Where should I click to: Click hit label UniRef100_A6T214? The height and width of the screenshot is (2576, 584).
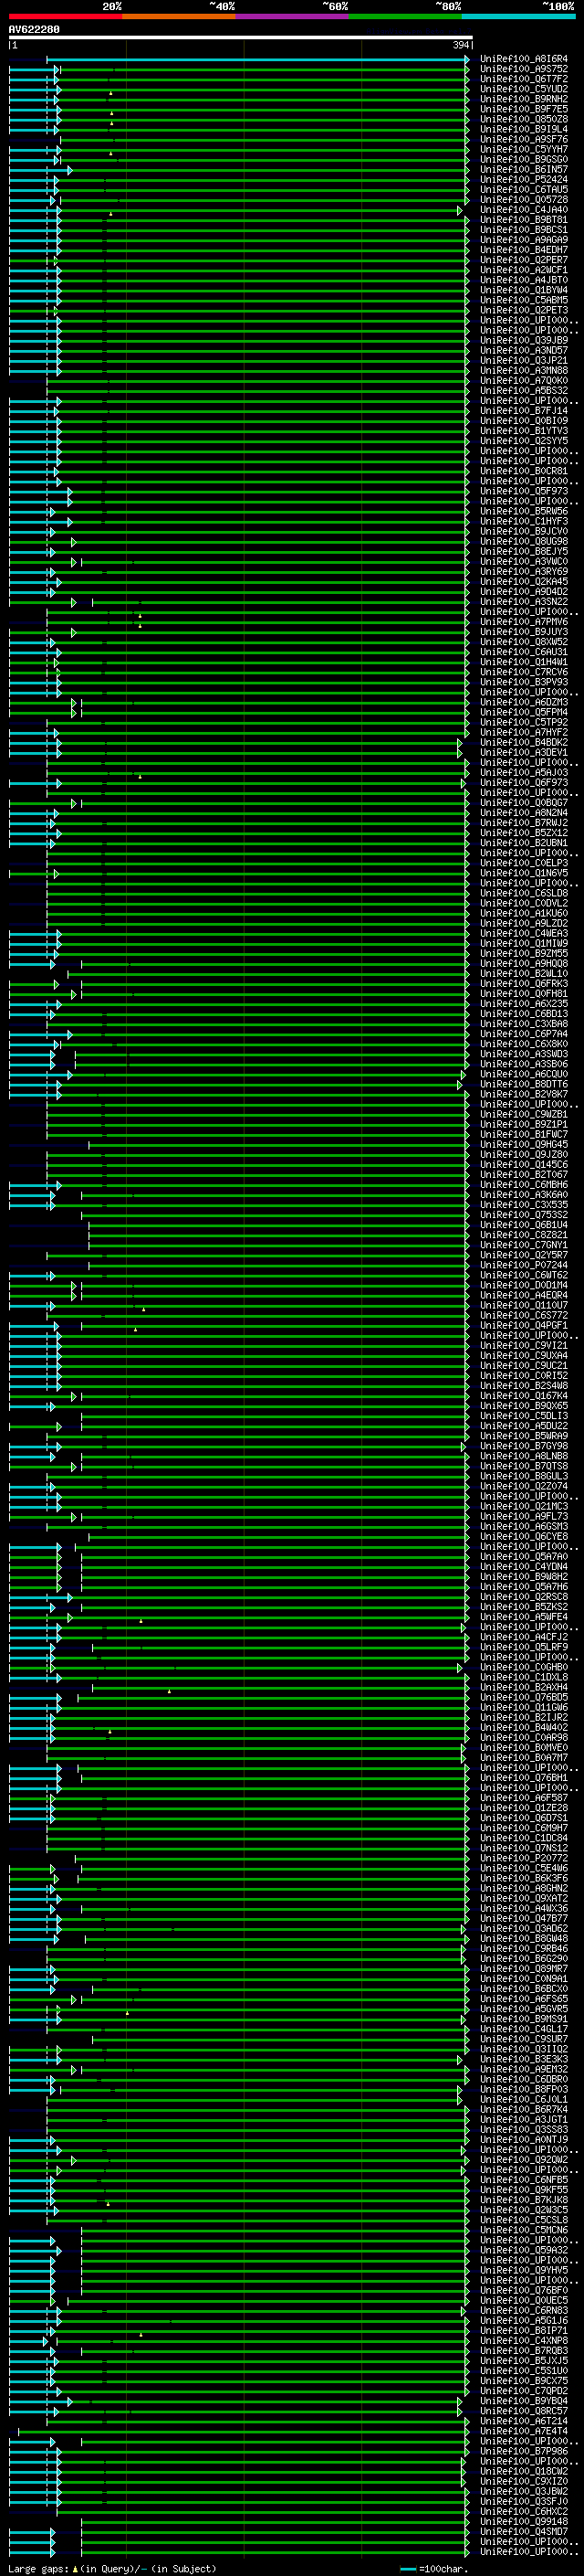click(x=524, y=2421)
